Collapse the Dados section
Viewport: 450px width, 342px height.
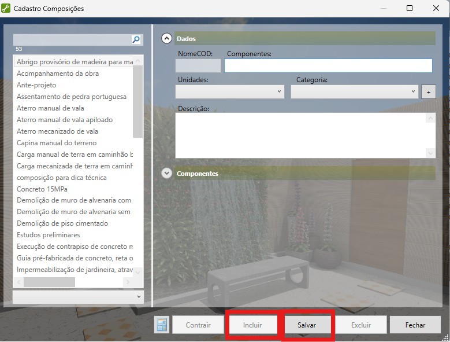tap(166, 38)
